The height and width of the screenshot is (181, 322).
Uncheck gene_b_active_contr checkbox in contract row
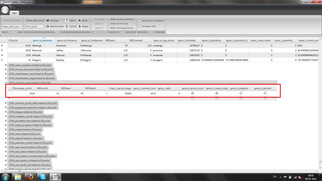pos(193,94)
